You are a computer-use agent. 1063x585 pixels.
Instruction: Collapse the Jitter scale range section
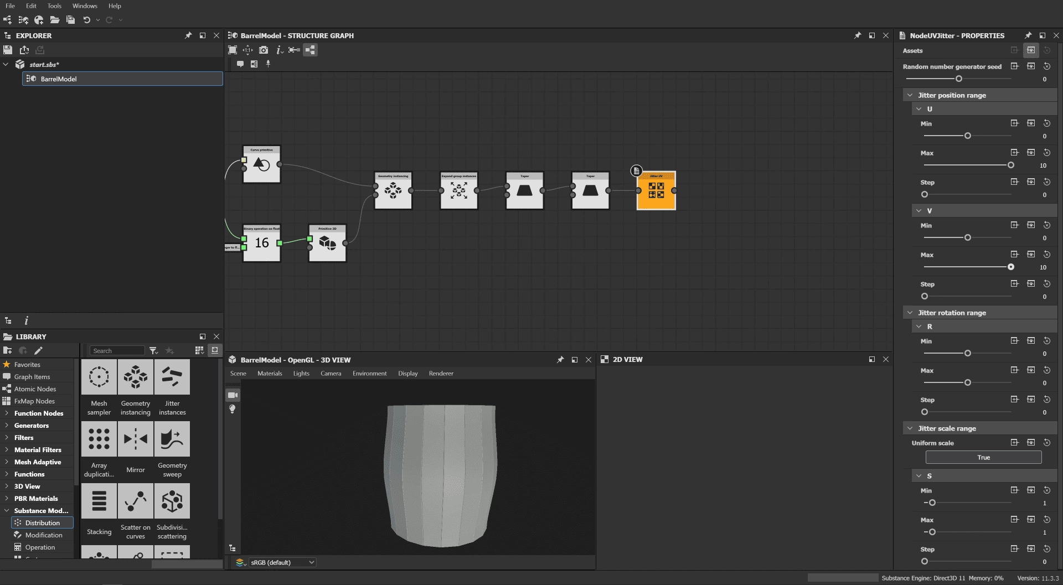910,428
